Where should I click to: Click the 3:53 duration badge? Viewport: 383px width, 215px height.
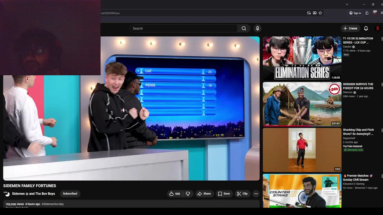(337, 169)
